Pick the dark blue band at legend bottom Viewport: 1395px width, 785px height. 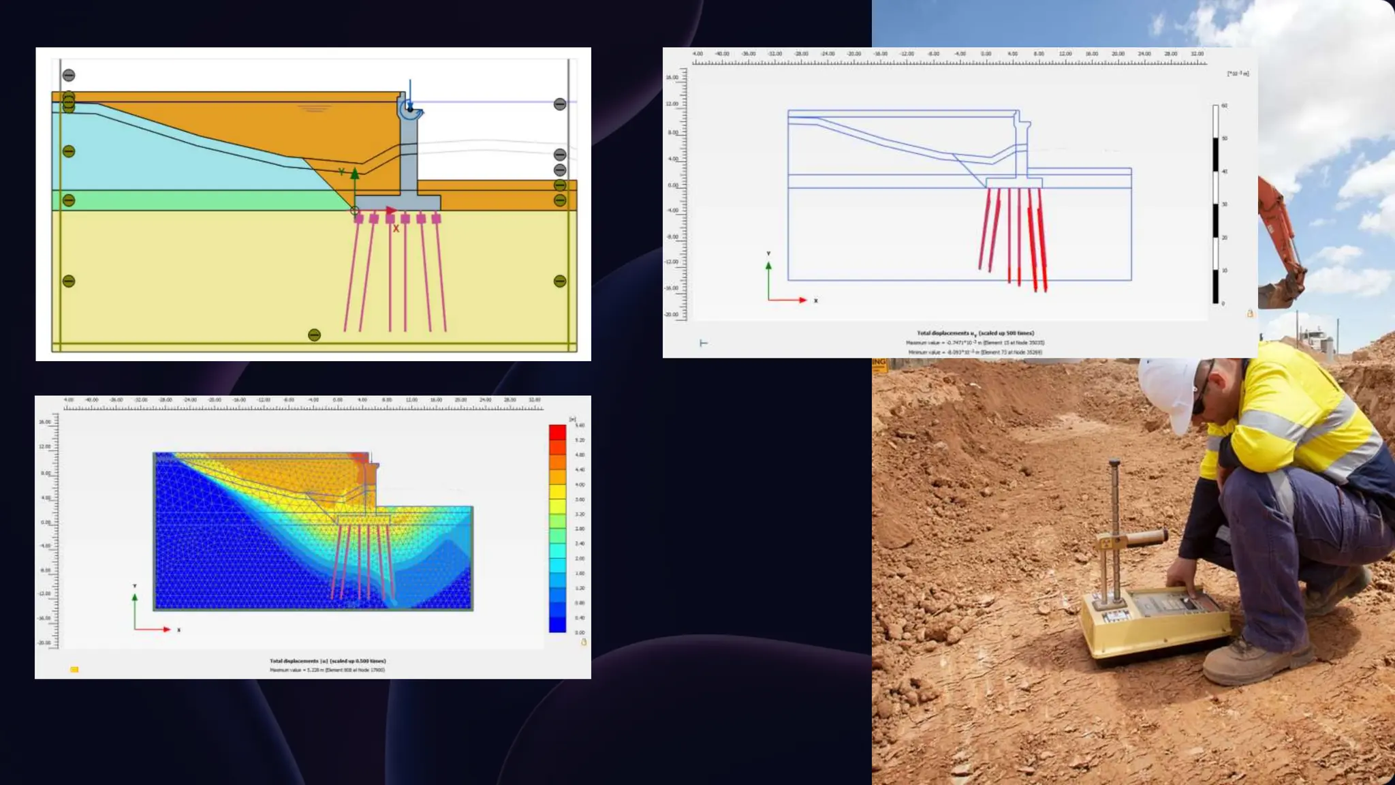(557, 624)
